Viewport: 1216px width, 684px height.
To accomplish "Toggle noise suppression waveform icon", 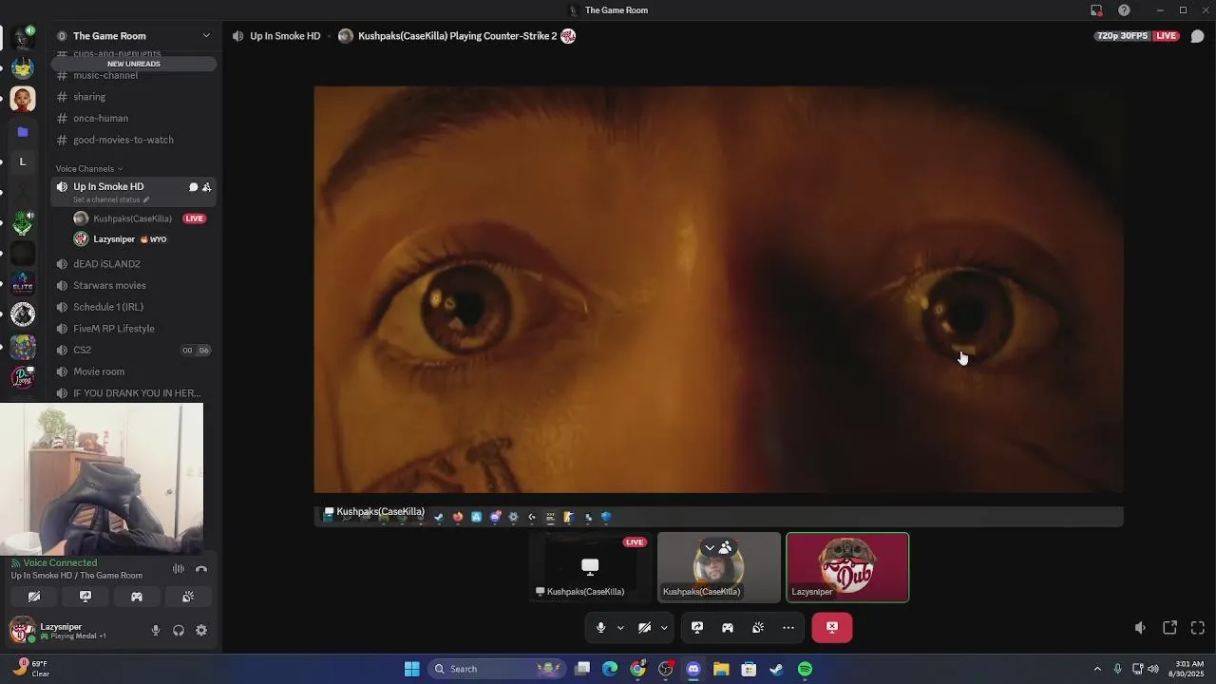I will (x=178, y=569).
